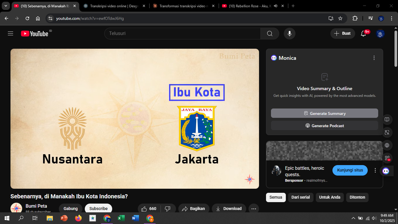Open PowerPoint from the taskbar
Viewport: 398px width, 224px height.
pyautogui.click(x=64, y=218)
